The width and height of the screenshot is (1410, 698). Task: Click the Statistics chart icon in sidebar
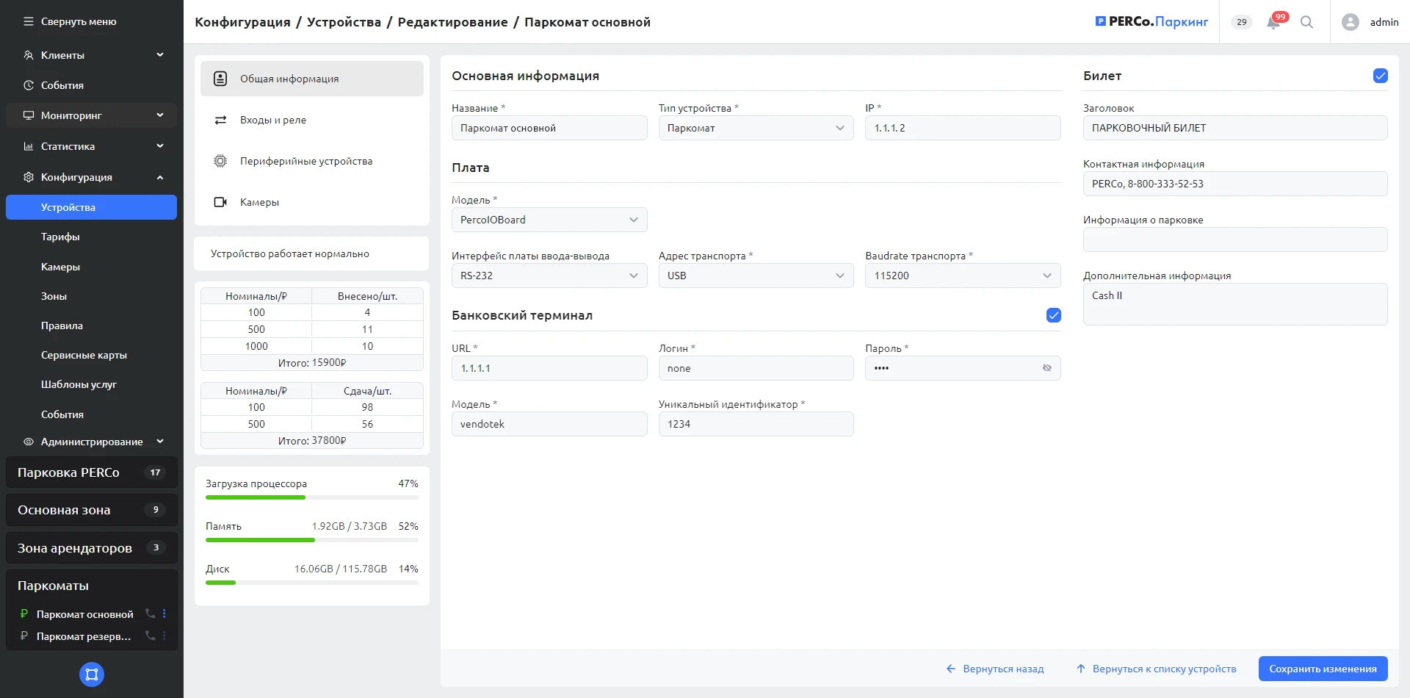coord(29,146)
